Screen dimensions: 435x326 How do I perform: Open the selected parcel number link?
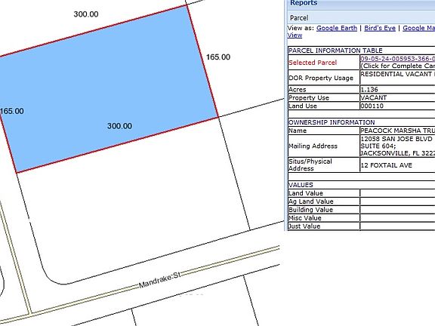pos(397,59)
